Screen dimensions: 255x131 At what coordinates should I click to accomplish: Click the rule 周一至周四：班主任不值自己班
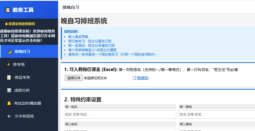91,45
